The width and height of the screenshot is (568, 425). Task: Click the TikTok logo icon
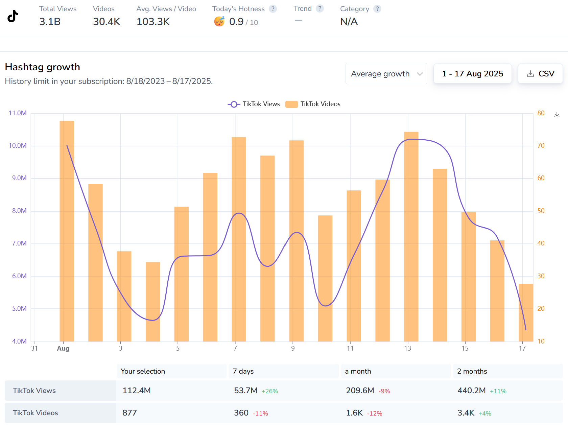[13, 16]
